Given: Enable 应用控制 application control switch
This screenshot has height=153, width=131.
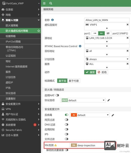Looking at the screenshot, I should (x=67, y=129).
